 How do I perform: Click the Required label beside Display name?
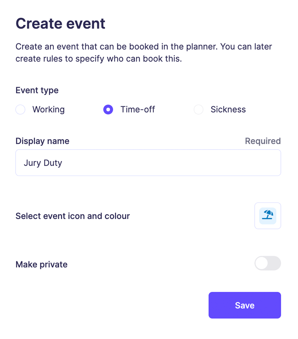pyautogui.click(x=263, y=141)
